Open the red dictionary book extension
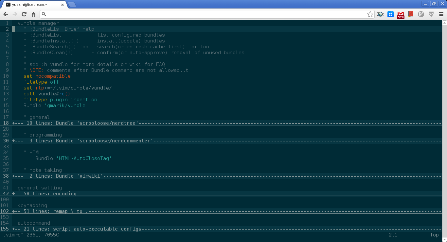This screenshot has width=447, height=242. click(x=411, y=14)
